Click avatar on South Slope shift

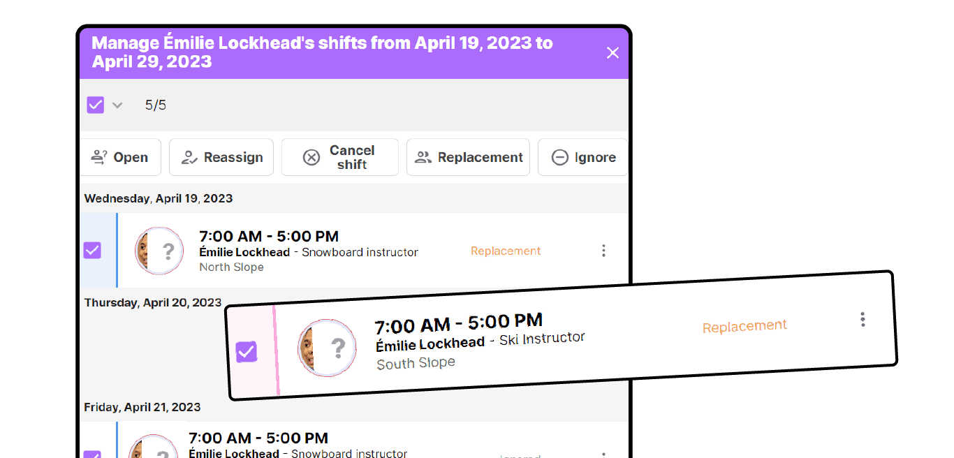[327, 348]
